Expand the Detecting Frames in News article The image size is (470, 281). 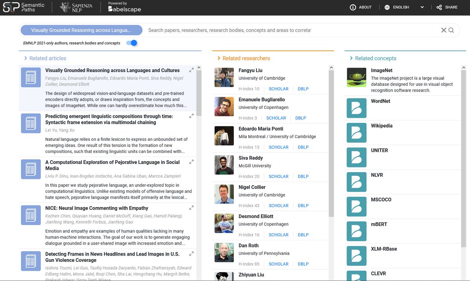(192, 254)
